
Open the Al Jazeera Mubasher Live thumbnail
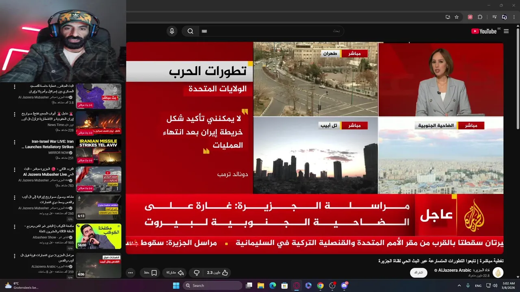99,179
